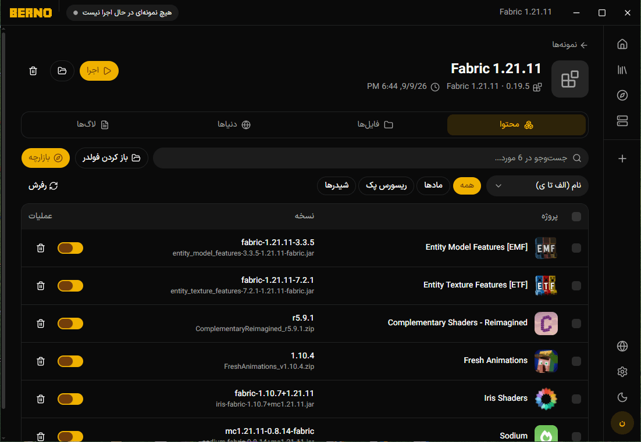The image size is (641, 442).
Task: Delete the Entity Model Features mod
Action: [x=41, y=248]
